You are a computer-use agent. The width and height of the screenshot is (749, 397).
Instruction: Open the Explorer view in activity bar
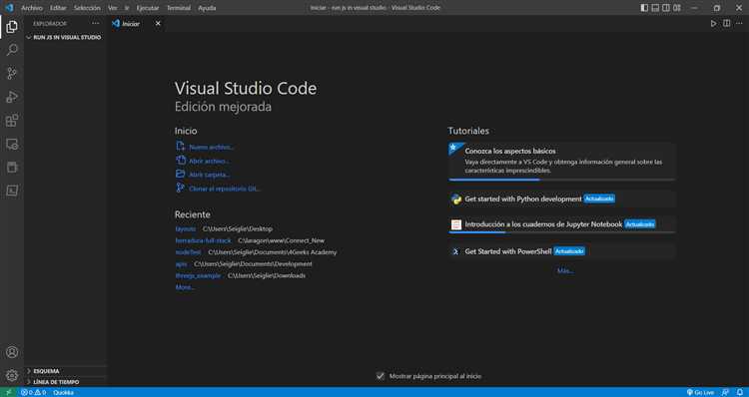pos(12,27)
